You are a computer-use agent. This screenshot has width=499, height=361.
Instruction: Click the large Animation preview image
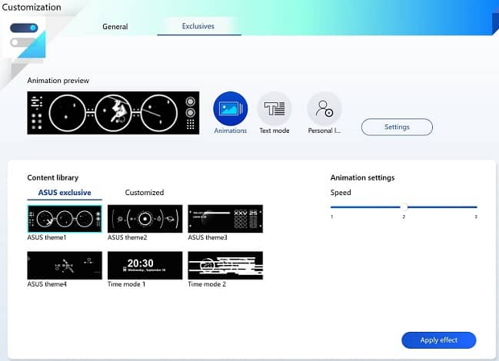tap(113, 113)
